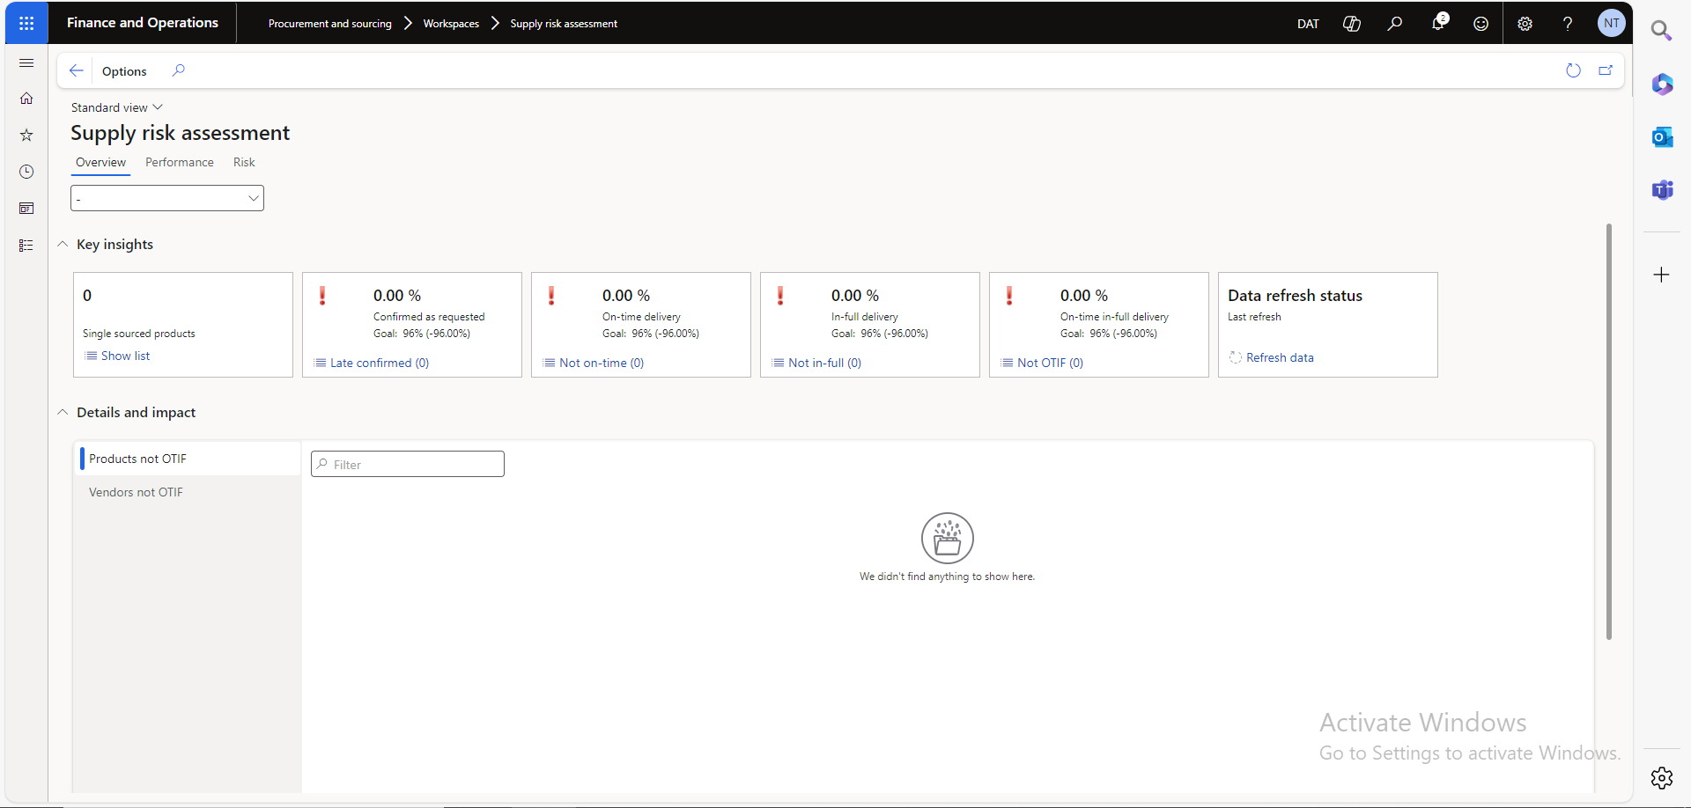This screenshot has height=808, width=1691.
Task: Expand the Standard view dropdown
Action: tap(117, 107)
